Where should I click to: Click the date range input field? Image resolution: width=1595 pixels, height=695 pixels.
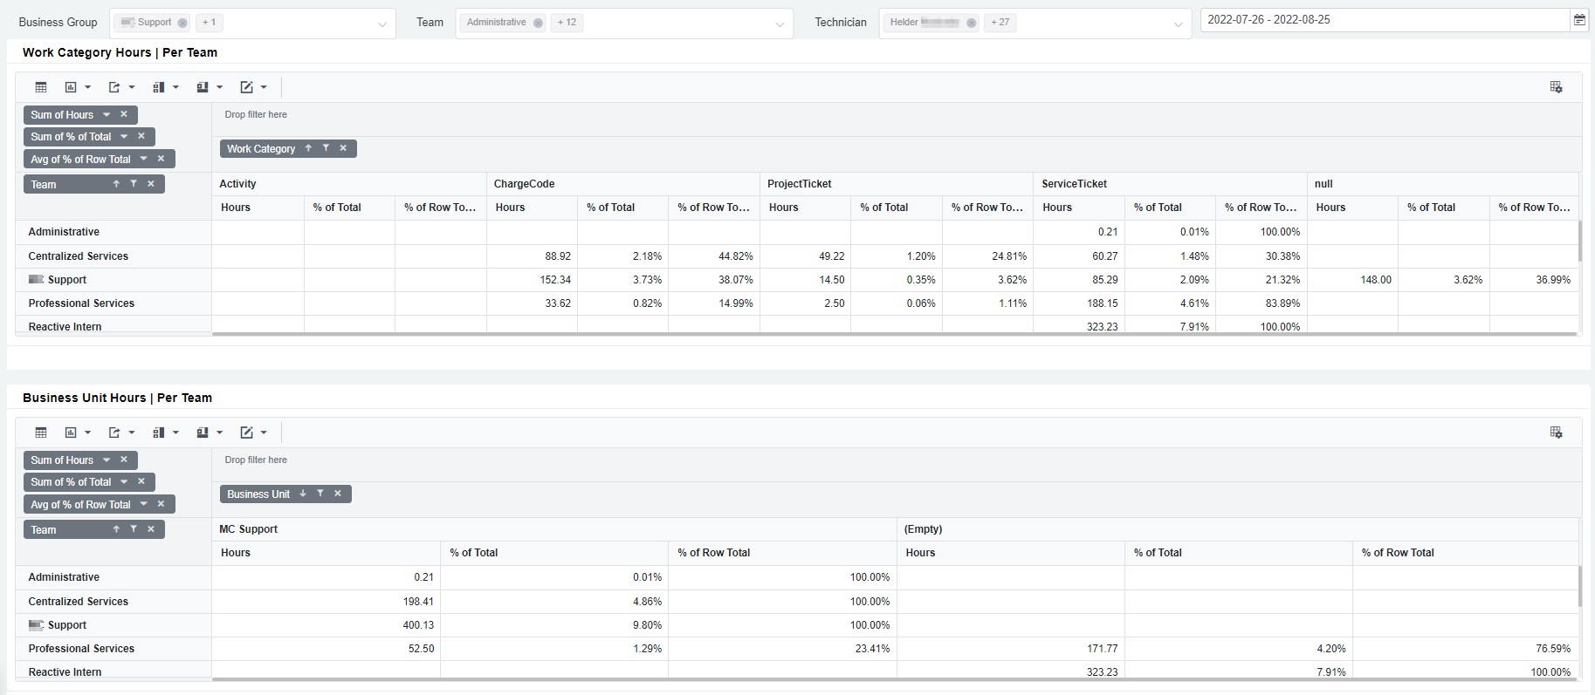1385,19
